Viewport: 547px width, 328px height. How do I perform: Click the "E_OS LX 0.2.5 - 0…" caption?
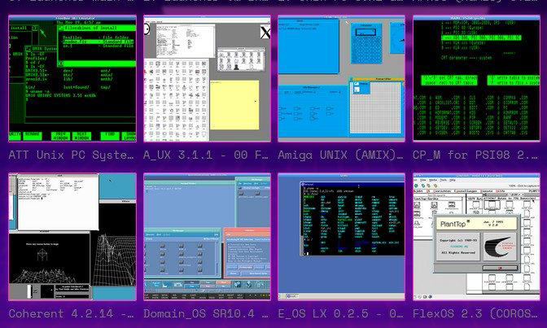click(340, 313)
